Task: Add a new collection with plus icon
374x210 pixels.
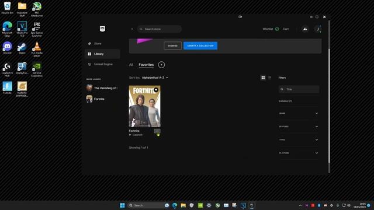Action: pyautogui.click(x=161, y=65)
